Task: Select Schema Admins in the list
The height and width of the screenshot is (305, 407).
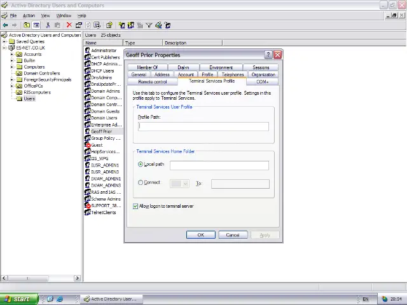Action: 106,199
